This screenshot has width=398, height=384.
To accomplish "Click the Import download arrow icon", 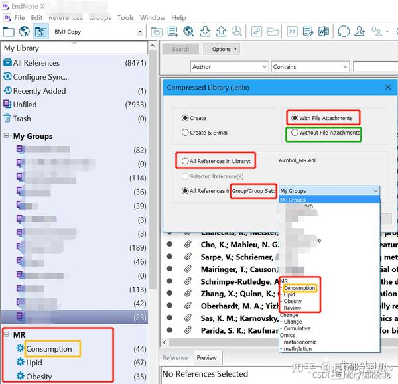I will click(205, 32).
